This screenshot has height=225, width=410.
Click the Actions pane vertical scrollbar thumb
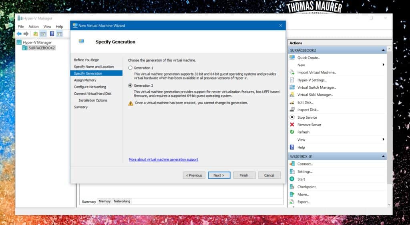coord(389,117)
